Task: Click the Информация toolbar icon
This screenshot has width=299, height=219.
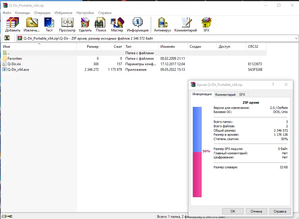Action: (137, 24)
